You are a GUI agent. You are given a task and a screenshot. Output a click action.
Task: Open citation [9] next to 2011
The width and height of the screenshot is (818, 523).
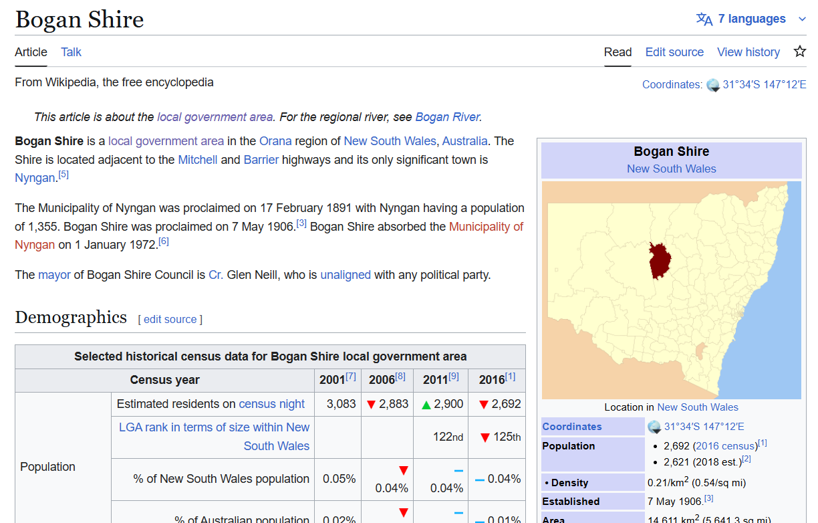pyautogui.click(x=454, y=377)
